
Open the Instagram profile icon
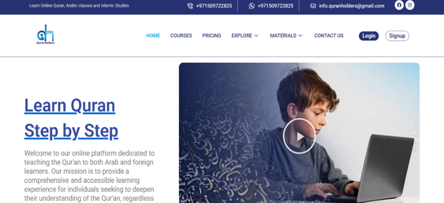click(x=410, y=5)
